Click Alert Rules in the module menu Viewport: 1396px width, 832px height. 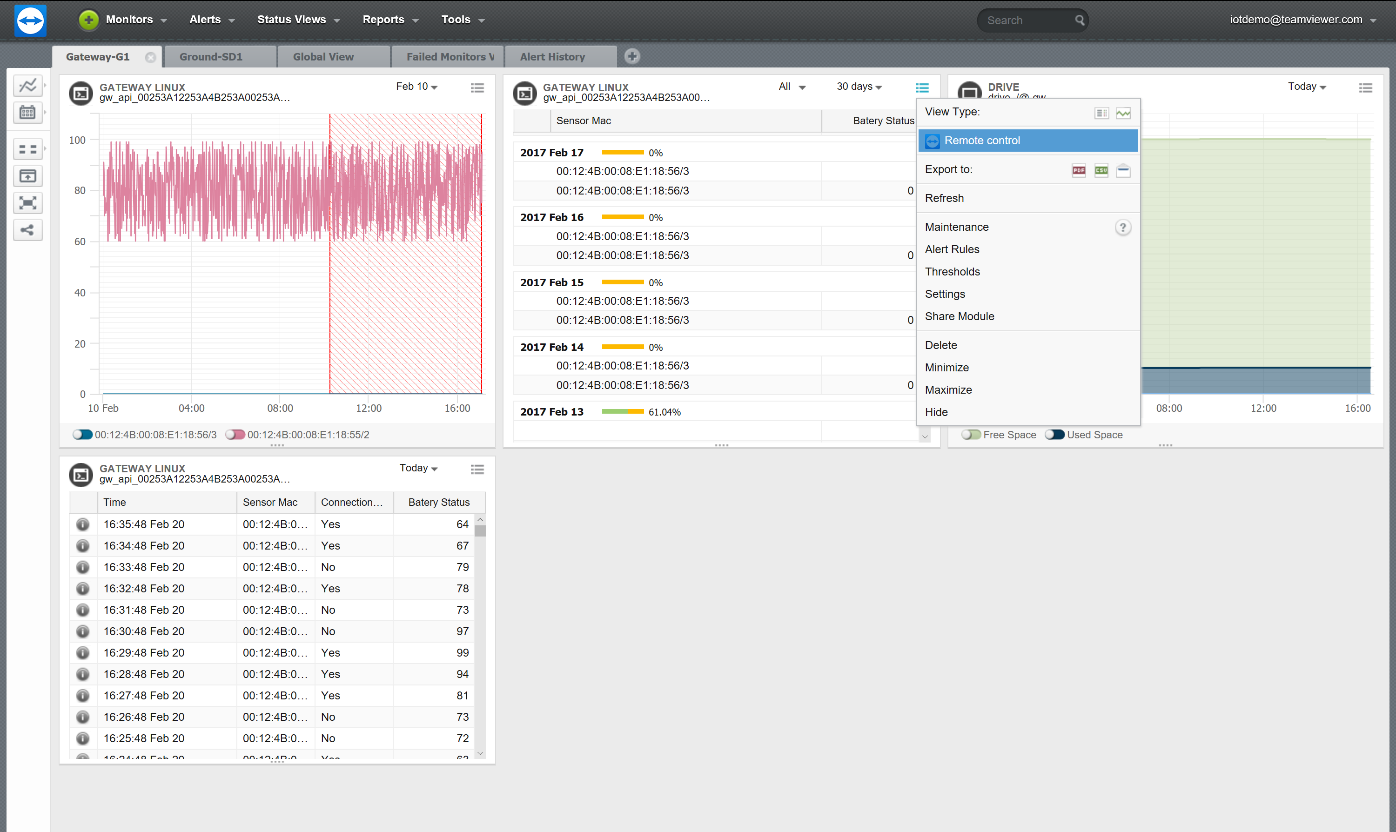[x=952, y=249]
